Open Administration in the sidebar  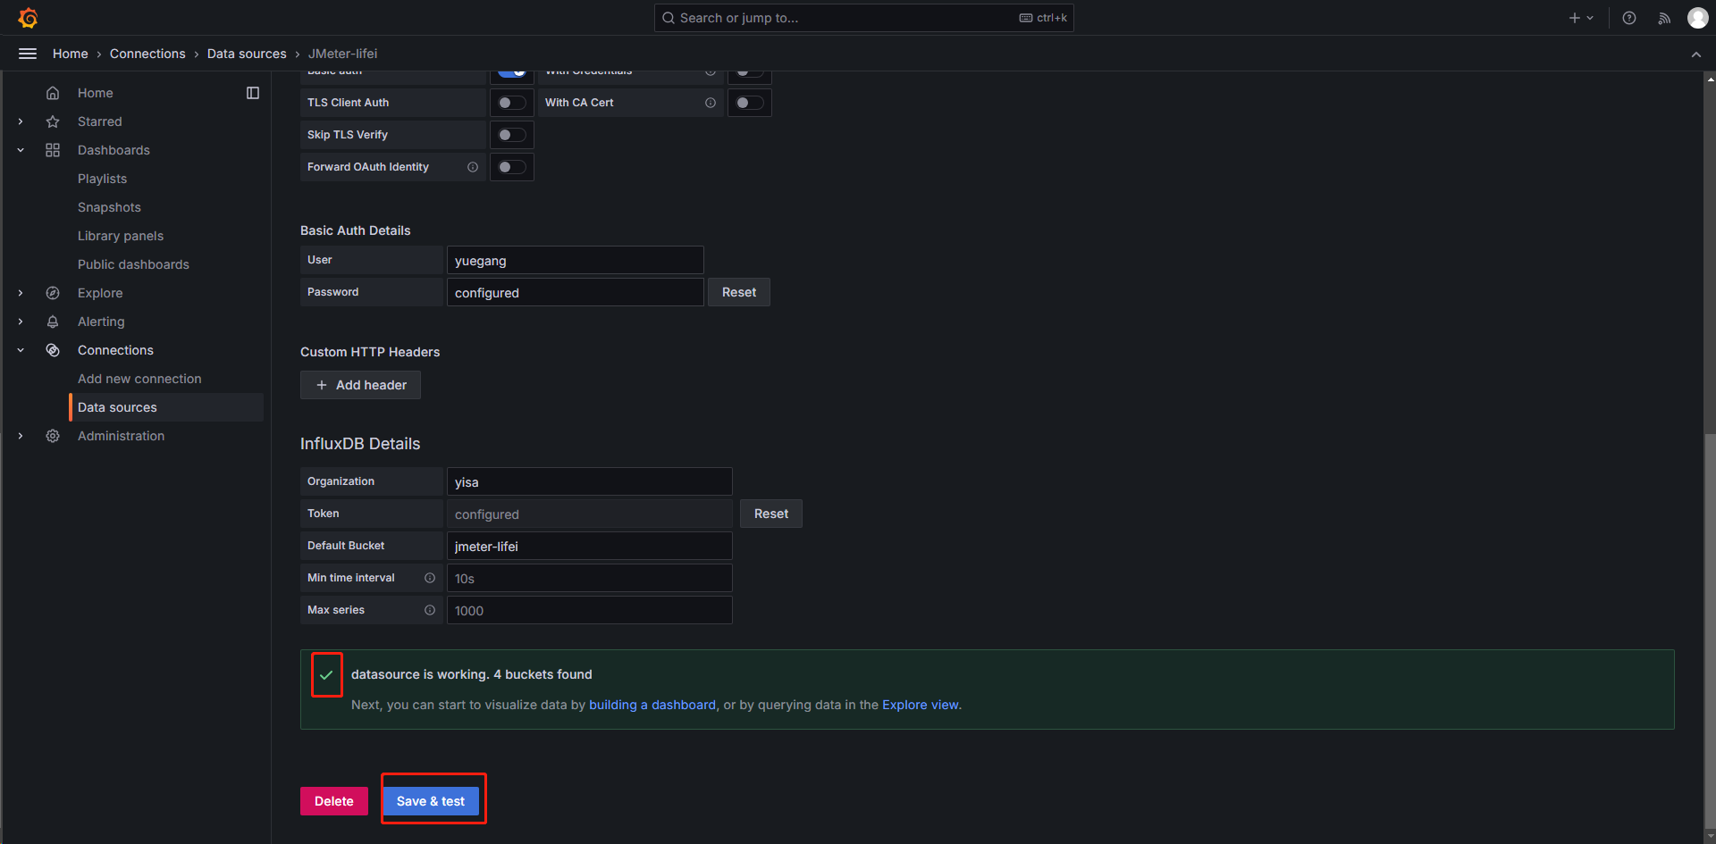121,436
